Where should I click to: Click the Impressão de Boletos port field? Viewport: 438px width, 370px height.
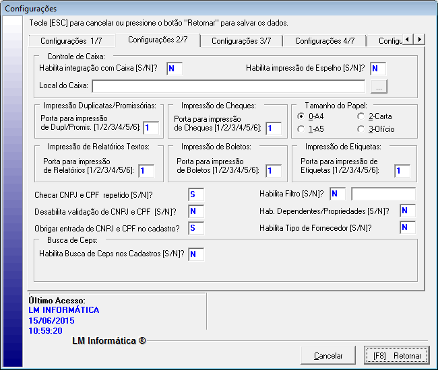(x=273, y=171)
